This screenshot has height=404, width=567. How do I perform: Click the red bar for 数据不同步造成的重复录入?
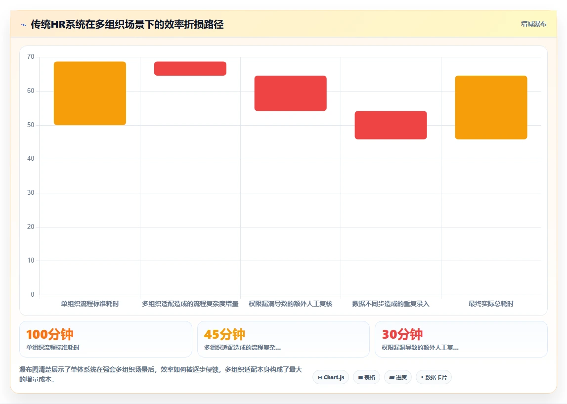click(x=391, y=125)
